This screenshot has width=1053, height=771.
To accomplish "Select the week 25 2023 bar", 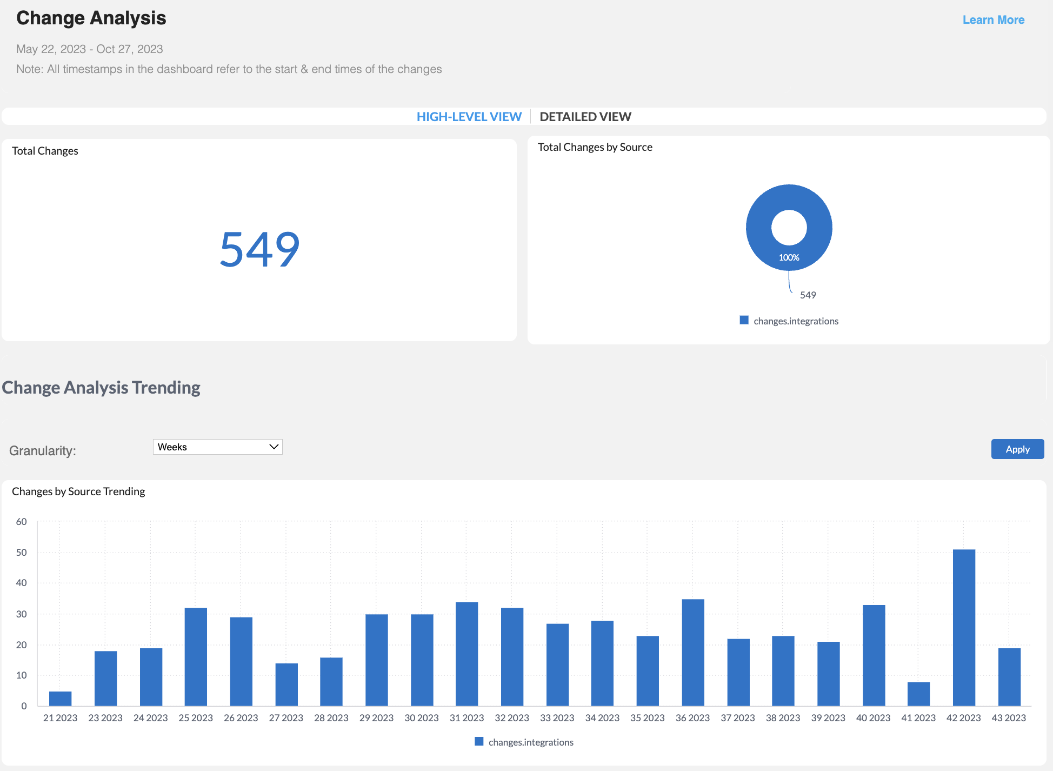I will [x=196, y=656].
